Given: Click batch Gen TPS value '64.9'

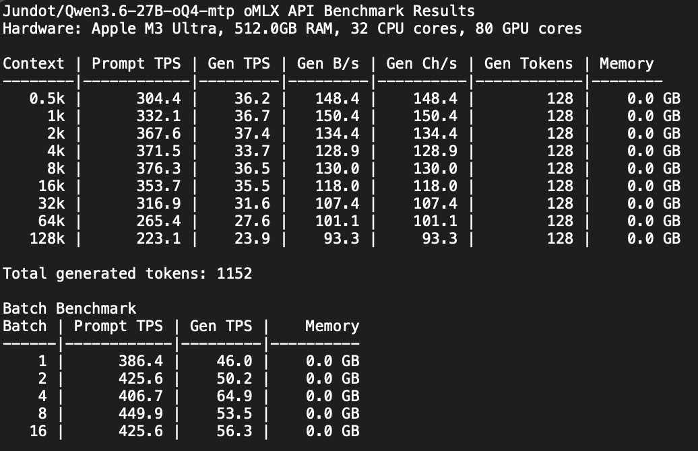Looking at the screenshot, I should coord(234,396).
